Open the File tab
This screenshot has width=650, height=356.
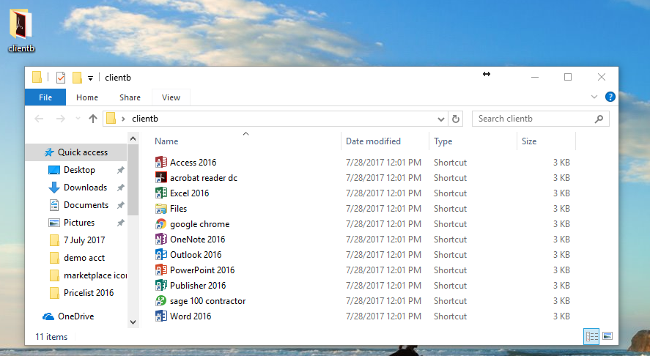[x=45, y=97]
